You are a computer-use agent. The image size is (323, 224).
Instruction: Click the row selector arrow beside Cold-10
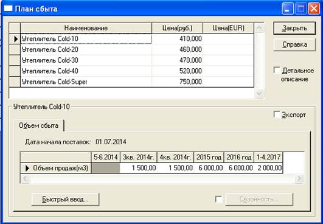[15, 39]
